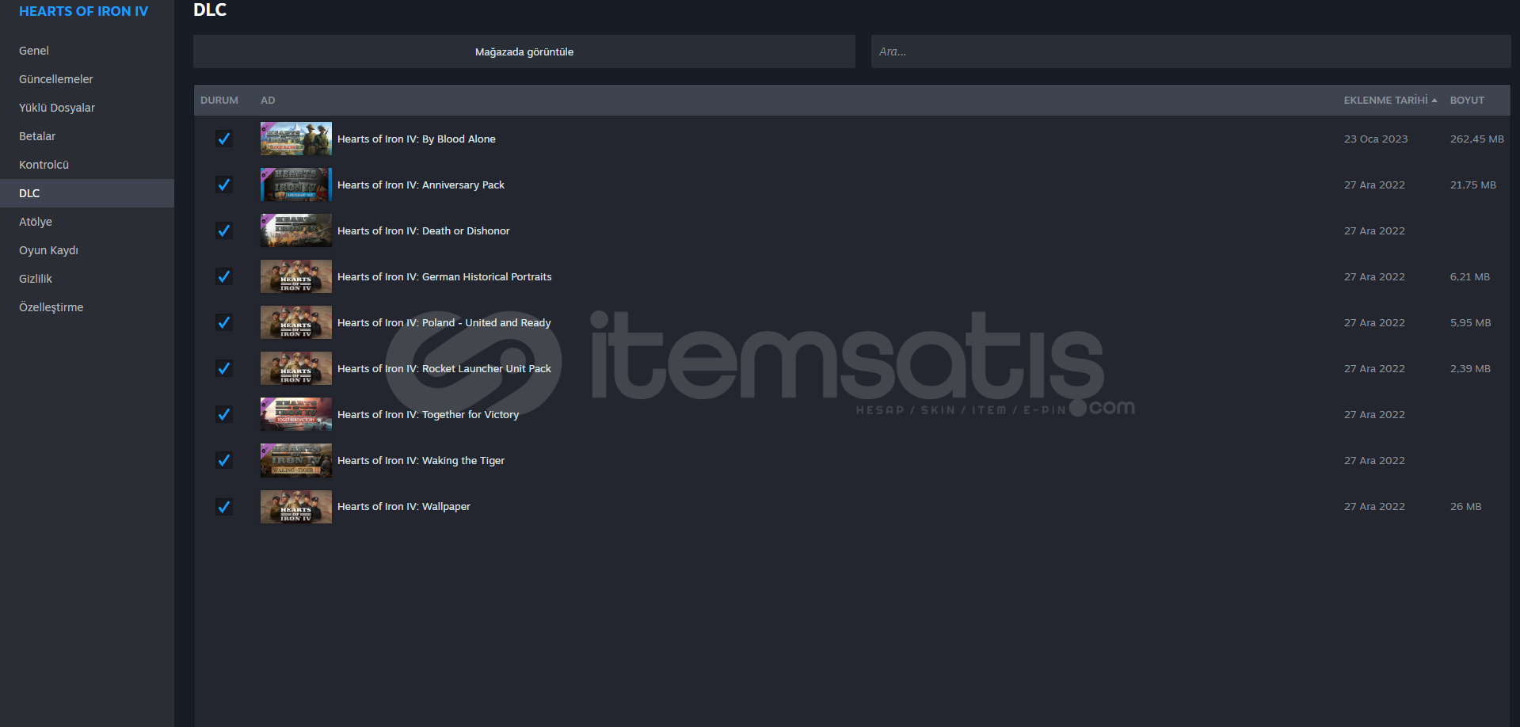The width and height of the screenshot is (1520, 727).
Task: Disable the Together for Victory checkbox
Action: 224,414
